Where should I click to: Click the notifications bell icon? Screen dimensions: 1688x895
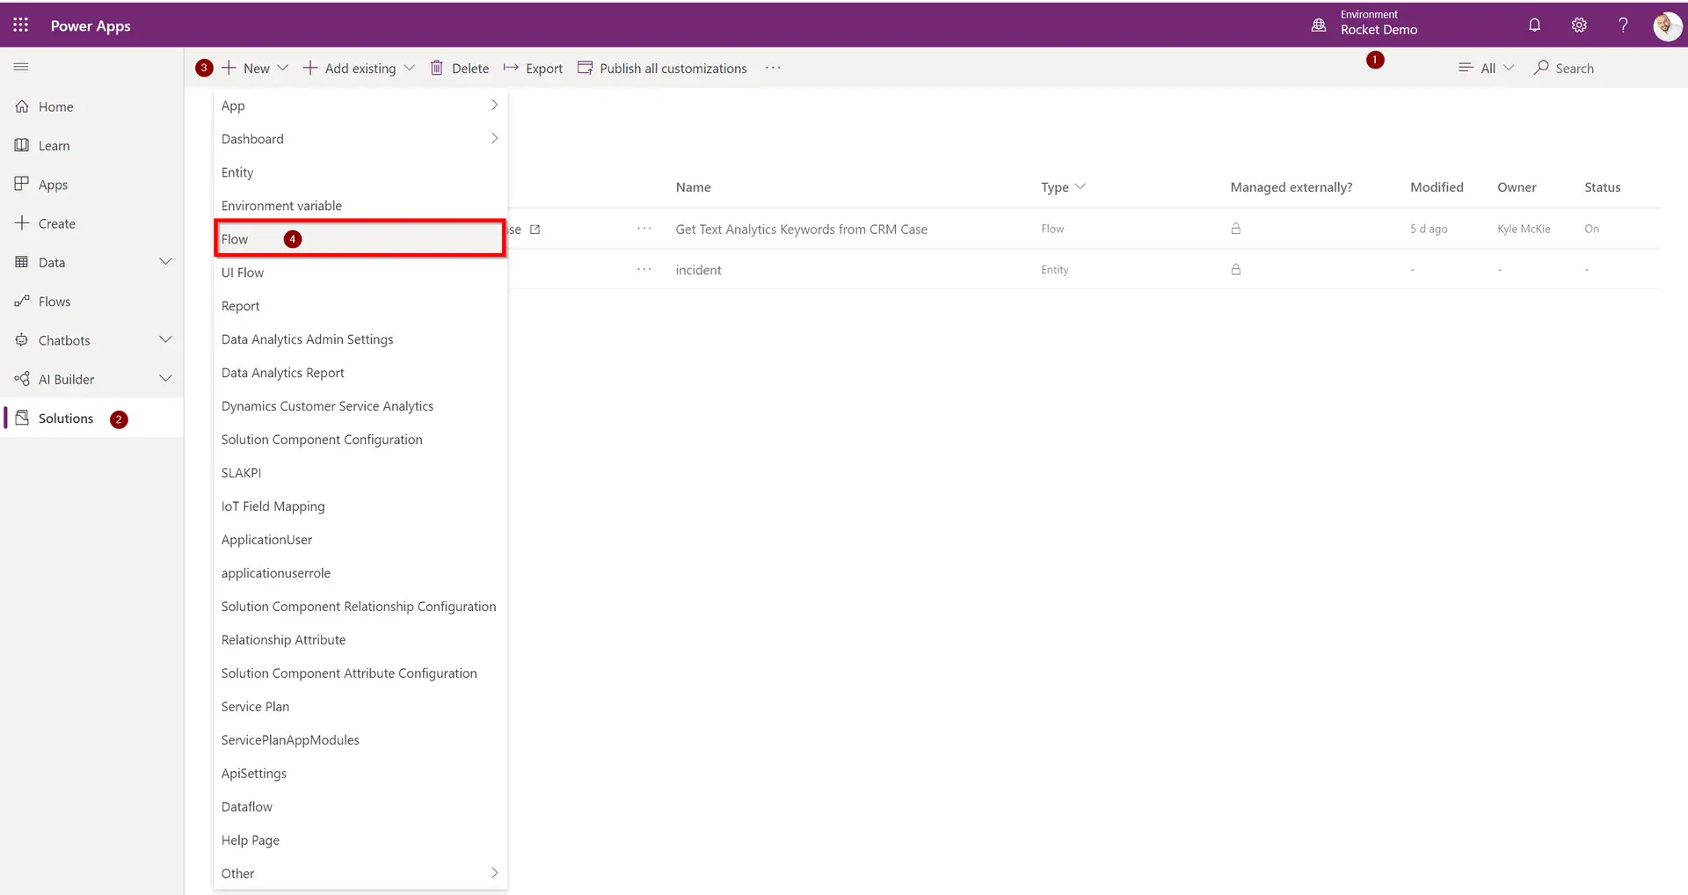pos(1534,25)
